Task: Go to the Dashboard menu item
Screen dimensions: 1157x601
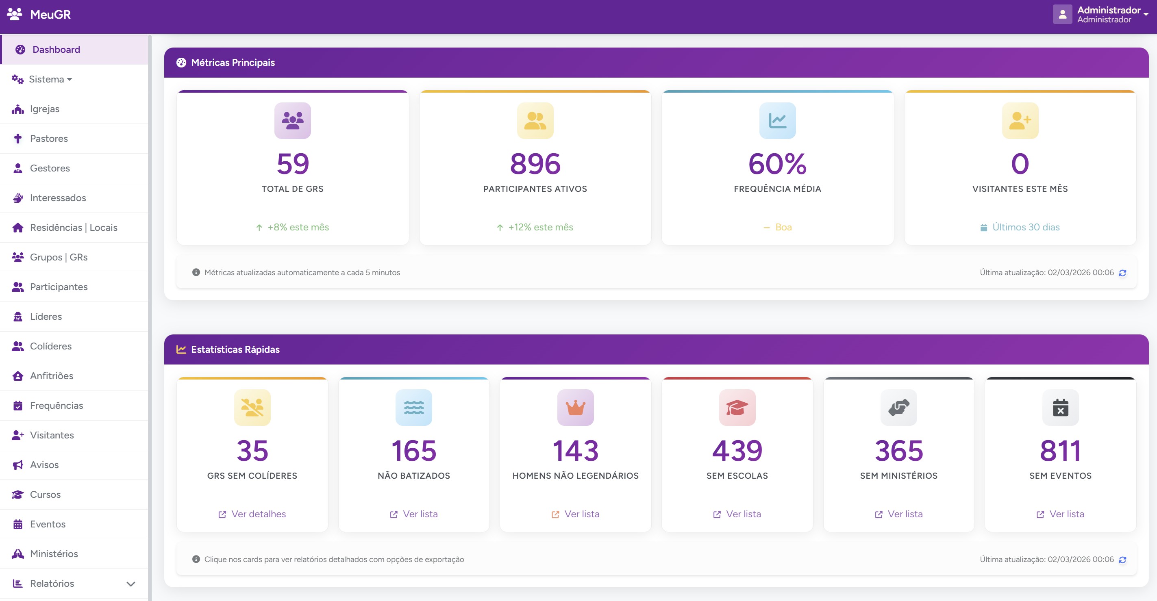Action: coord(56,50)
